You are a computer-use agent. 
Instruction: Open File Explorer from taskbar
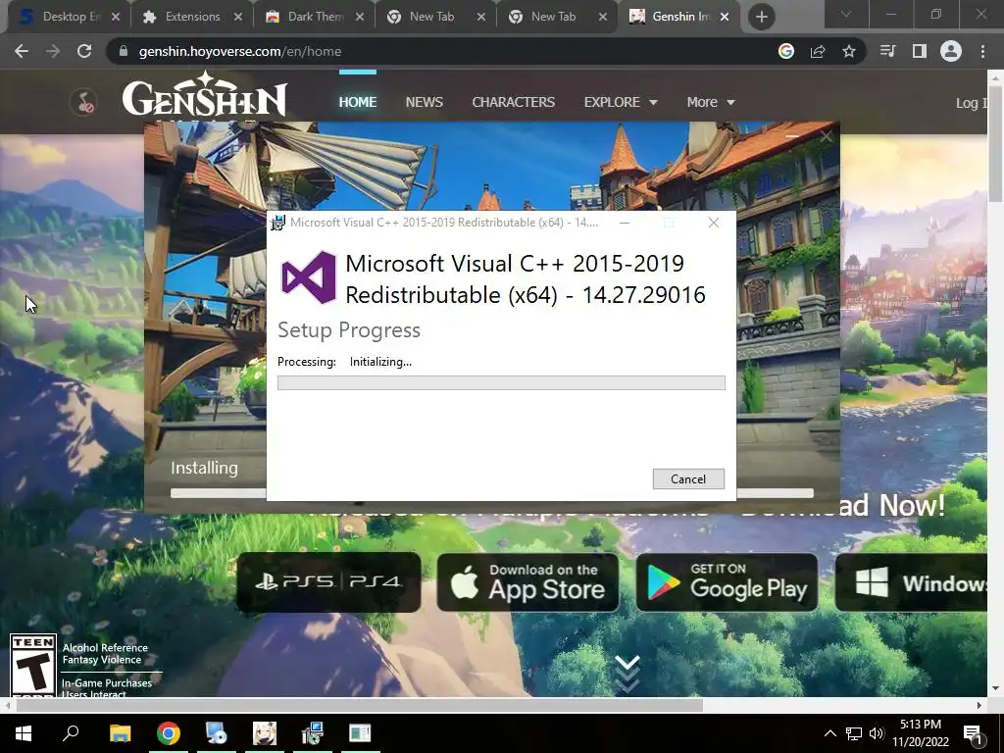point(120,733)
